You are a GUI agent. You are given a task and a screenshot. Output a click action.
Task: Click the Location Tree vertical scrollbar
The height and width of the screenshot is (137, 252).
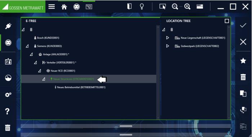(x=229, y=72)
